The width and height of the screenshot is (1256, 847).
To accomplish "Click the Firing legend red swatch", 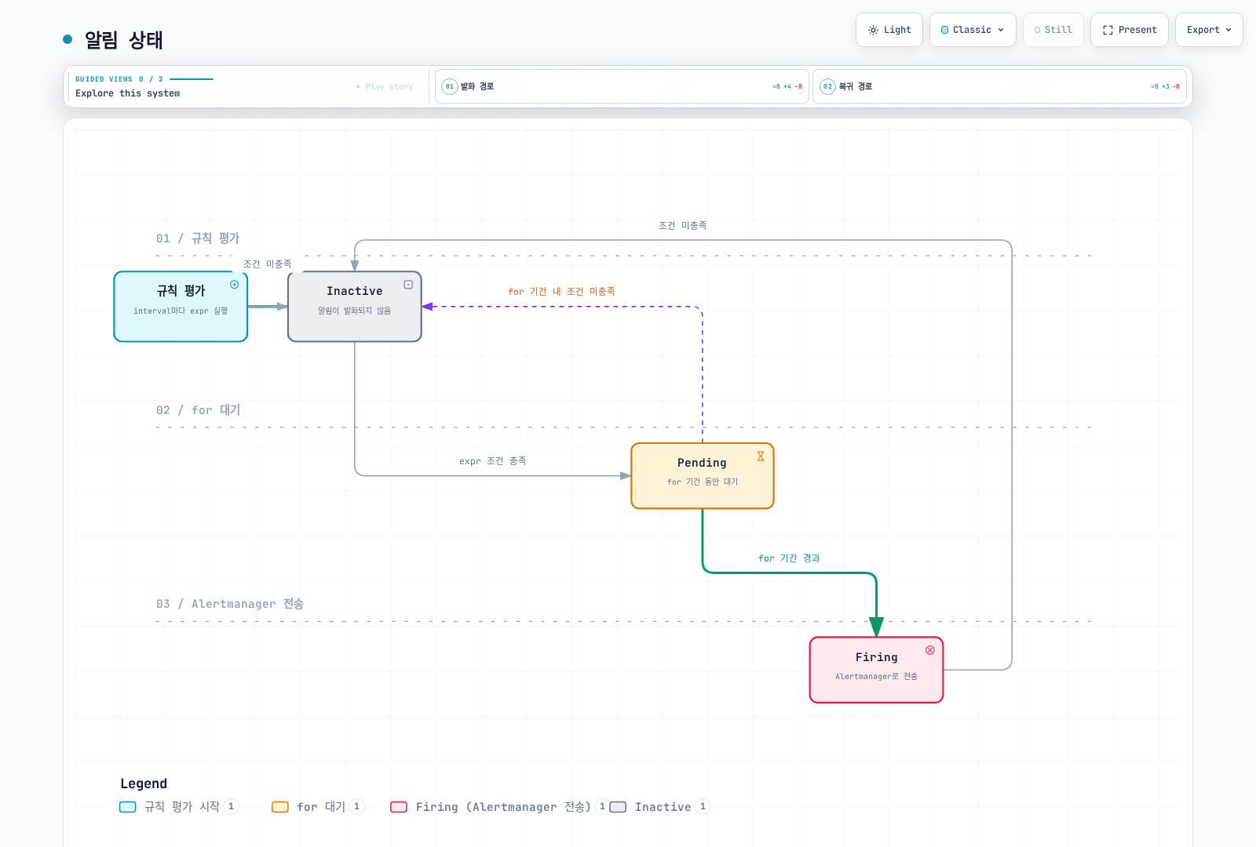I will coord(399,807).
